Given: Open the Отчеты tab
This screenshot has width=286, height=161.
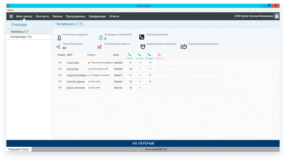Looking at the screenshot, I should pyautogui.click(x=114, y=16).
